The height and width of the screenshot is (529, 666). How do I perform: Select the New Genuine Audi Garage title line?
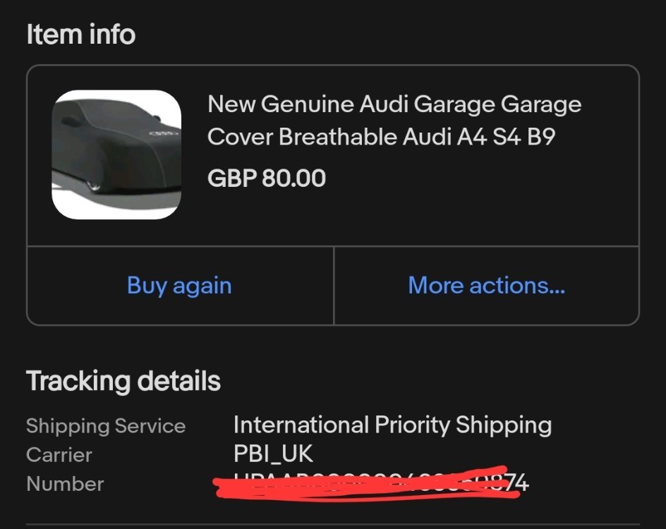[394, 105]
